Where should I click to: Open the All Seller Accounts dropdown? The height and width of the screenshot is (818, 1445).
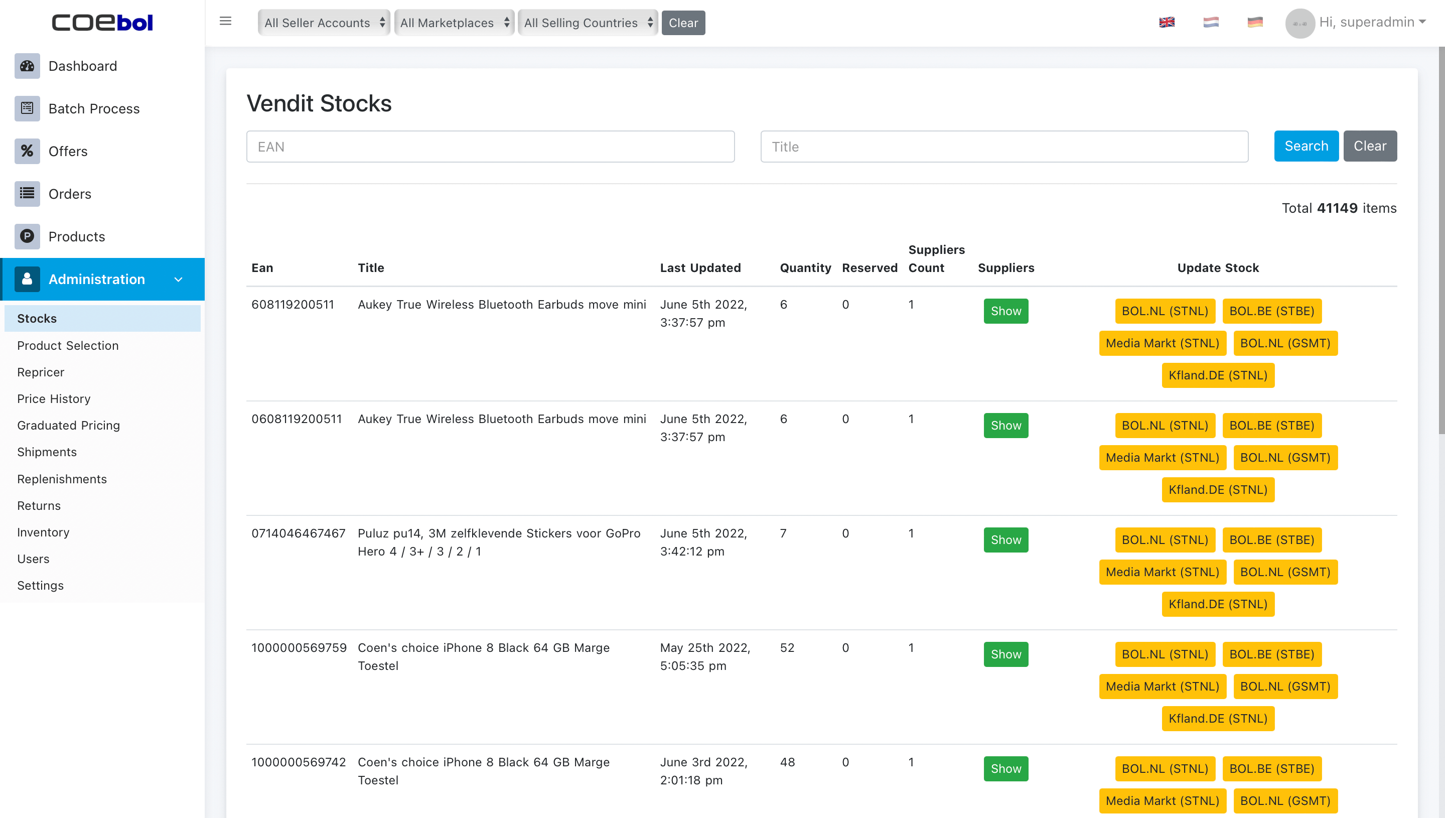point(324,23)
